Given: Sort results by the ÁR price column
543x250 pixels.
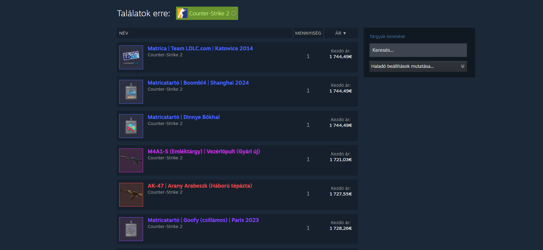Looking at the screenshot, I should click(x=340, y=33).
